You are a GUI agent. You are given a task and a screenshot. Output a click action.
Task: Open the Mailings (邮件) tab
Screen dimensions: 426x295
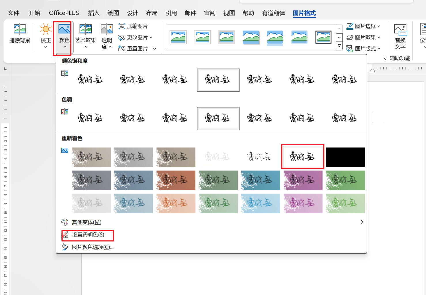click(x=191, y=13)
